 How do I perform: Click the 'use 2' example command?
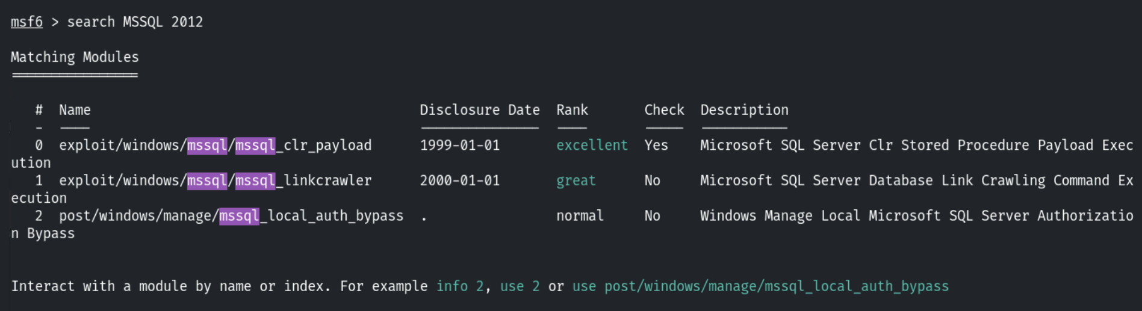point(520,286)
